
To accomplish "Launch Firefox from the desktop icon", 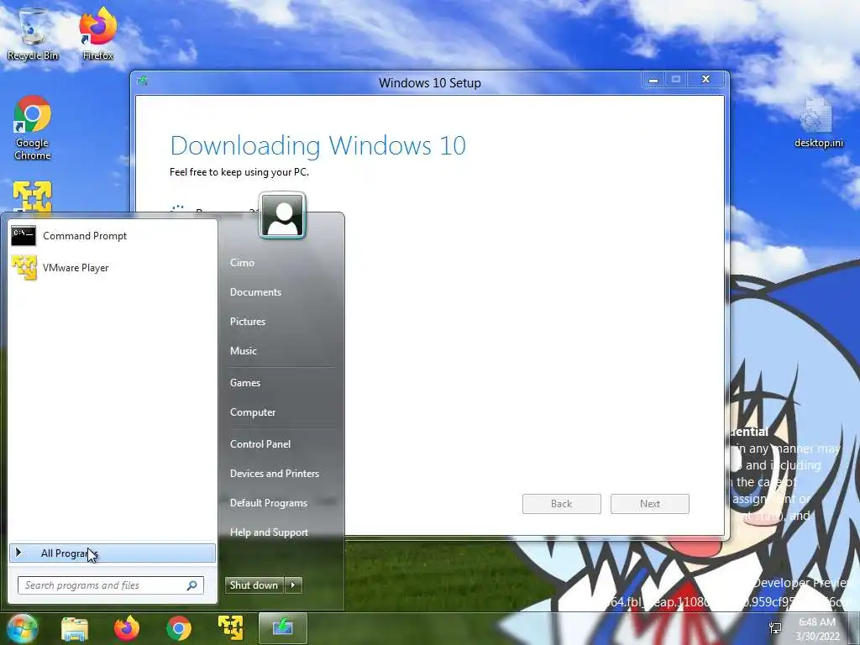I will (98, 33).
